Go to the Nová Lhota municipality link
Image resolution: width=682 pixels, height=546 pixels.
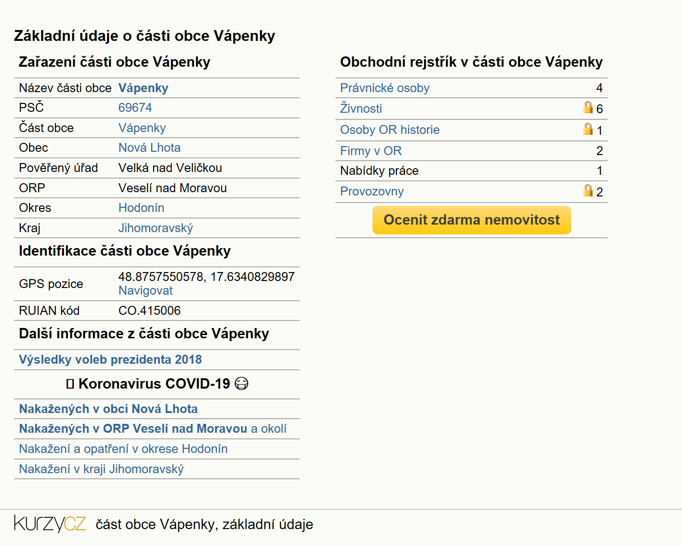(149, 148)
